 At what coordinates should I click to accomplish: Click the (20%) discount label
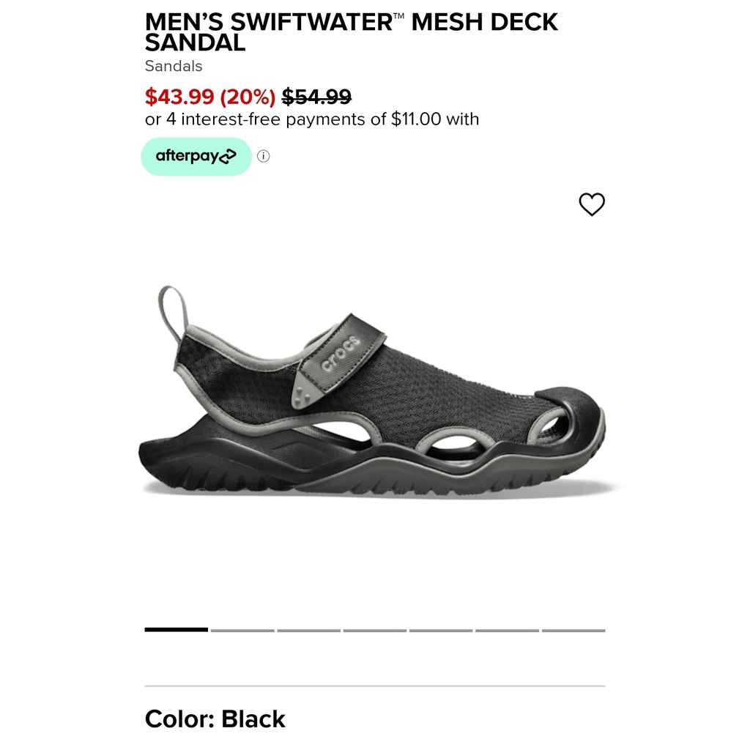pyautogui.click(x=248, y=96)
